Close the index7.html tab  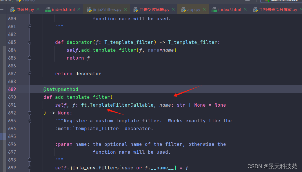(x=245, y=10)
